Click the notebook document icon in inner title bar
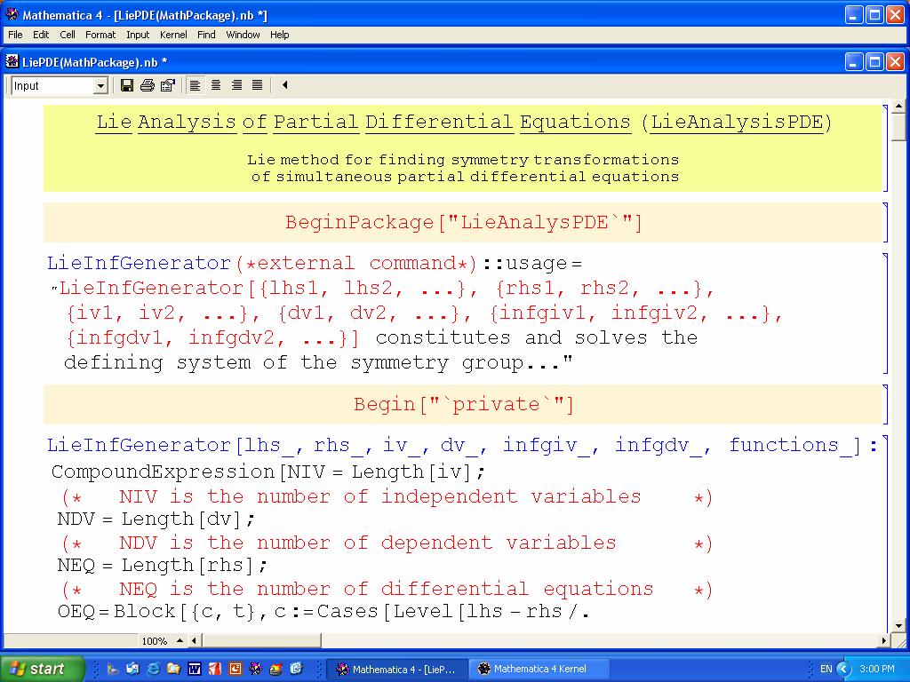 click(12, 61)
